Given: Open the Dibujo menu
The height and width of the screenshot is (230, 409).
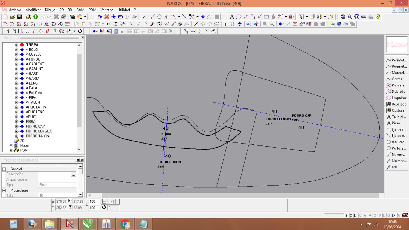Looking at the screenshot, I should [x=50, y=10].
